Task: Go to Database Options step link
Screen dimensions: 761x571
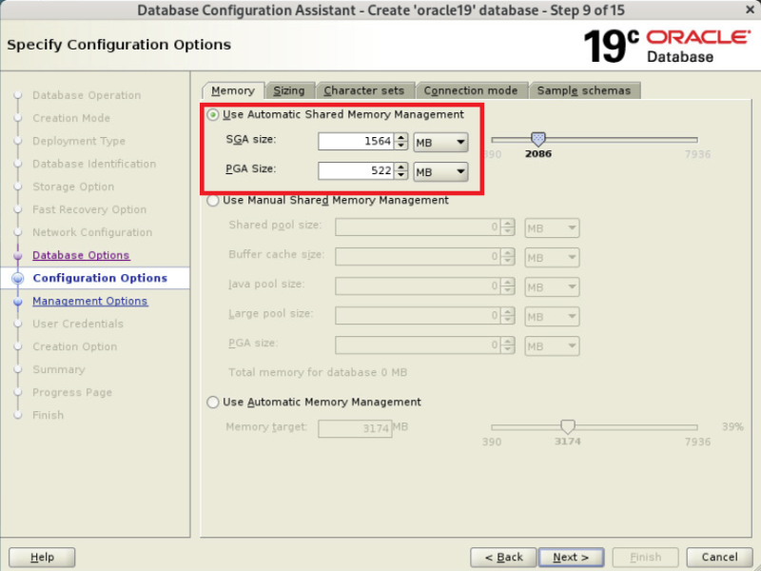Action: pos(81,255)
